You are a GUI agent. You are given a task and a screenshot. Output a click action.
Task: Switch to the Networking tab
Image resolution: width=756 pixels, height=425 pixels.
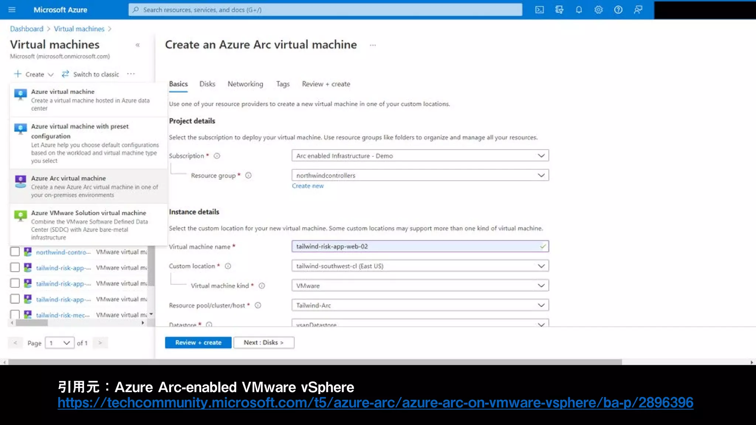tap(245, 84)
